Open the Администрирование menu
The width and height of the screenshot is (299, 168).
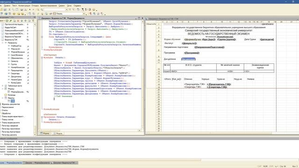(x=49, y=6)
